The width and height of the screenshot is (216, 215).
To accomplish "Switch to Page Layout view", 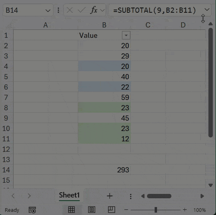I will point(92,210).
